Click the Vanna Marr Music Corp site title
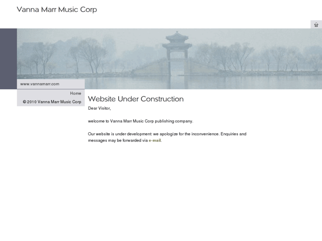Screen dimensions: 322x241 [x=57, y=10]
